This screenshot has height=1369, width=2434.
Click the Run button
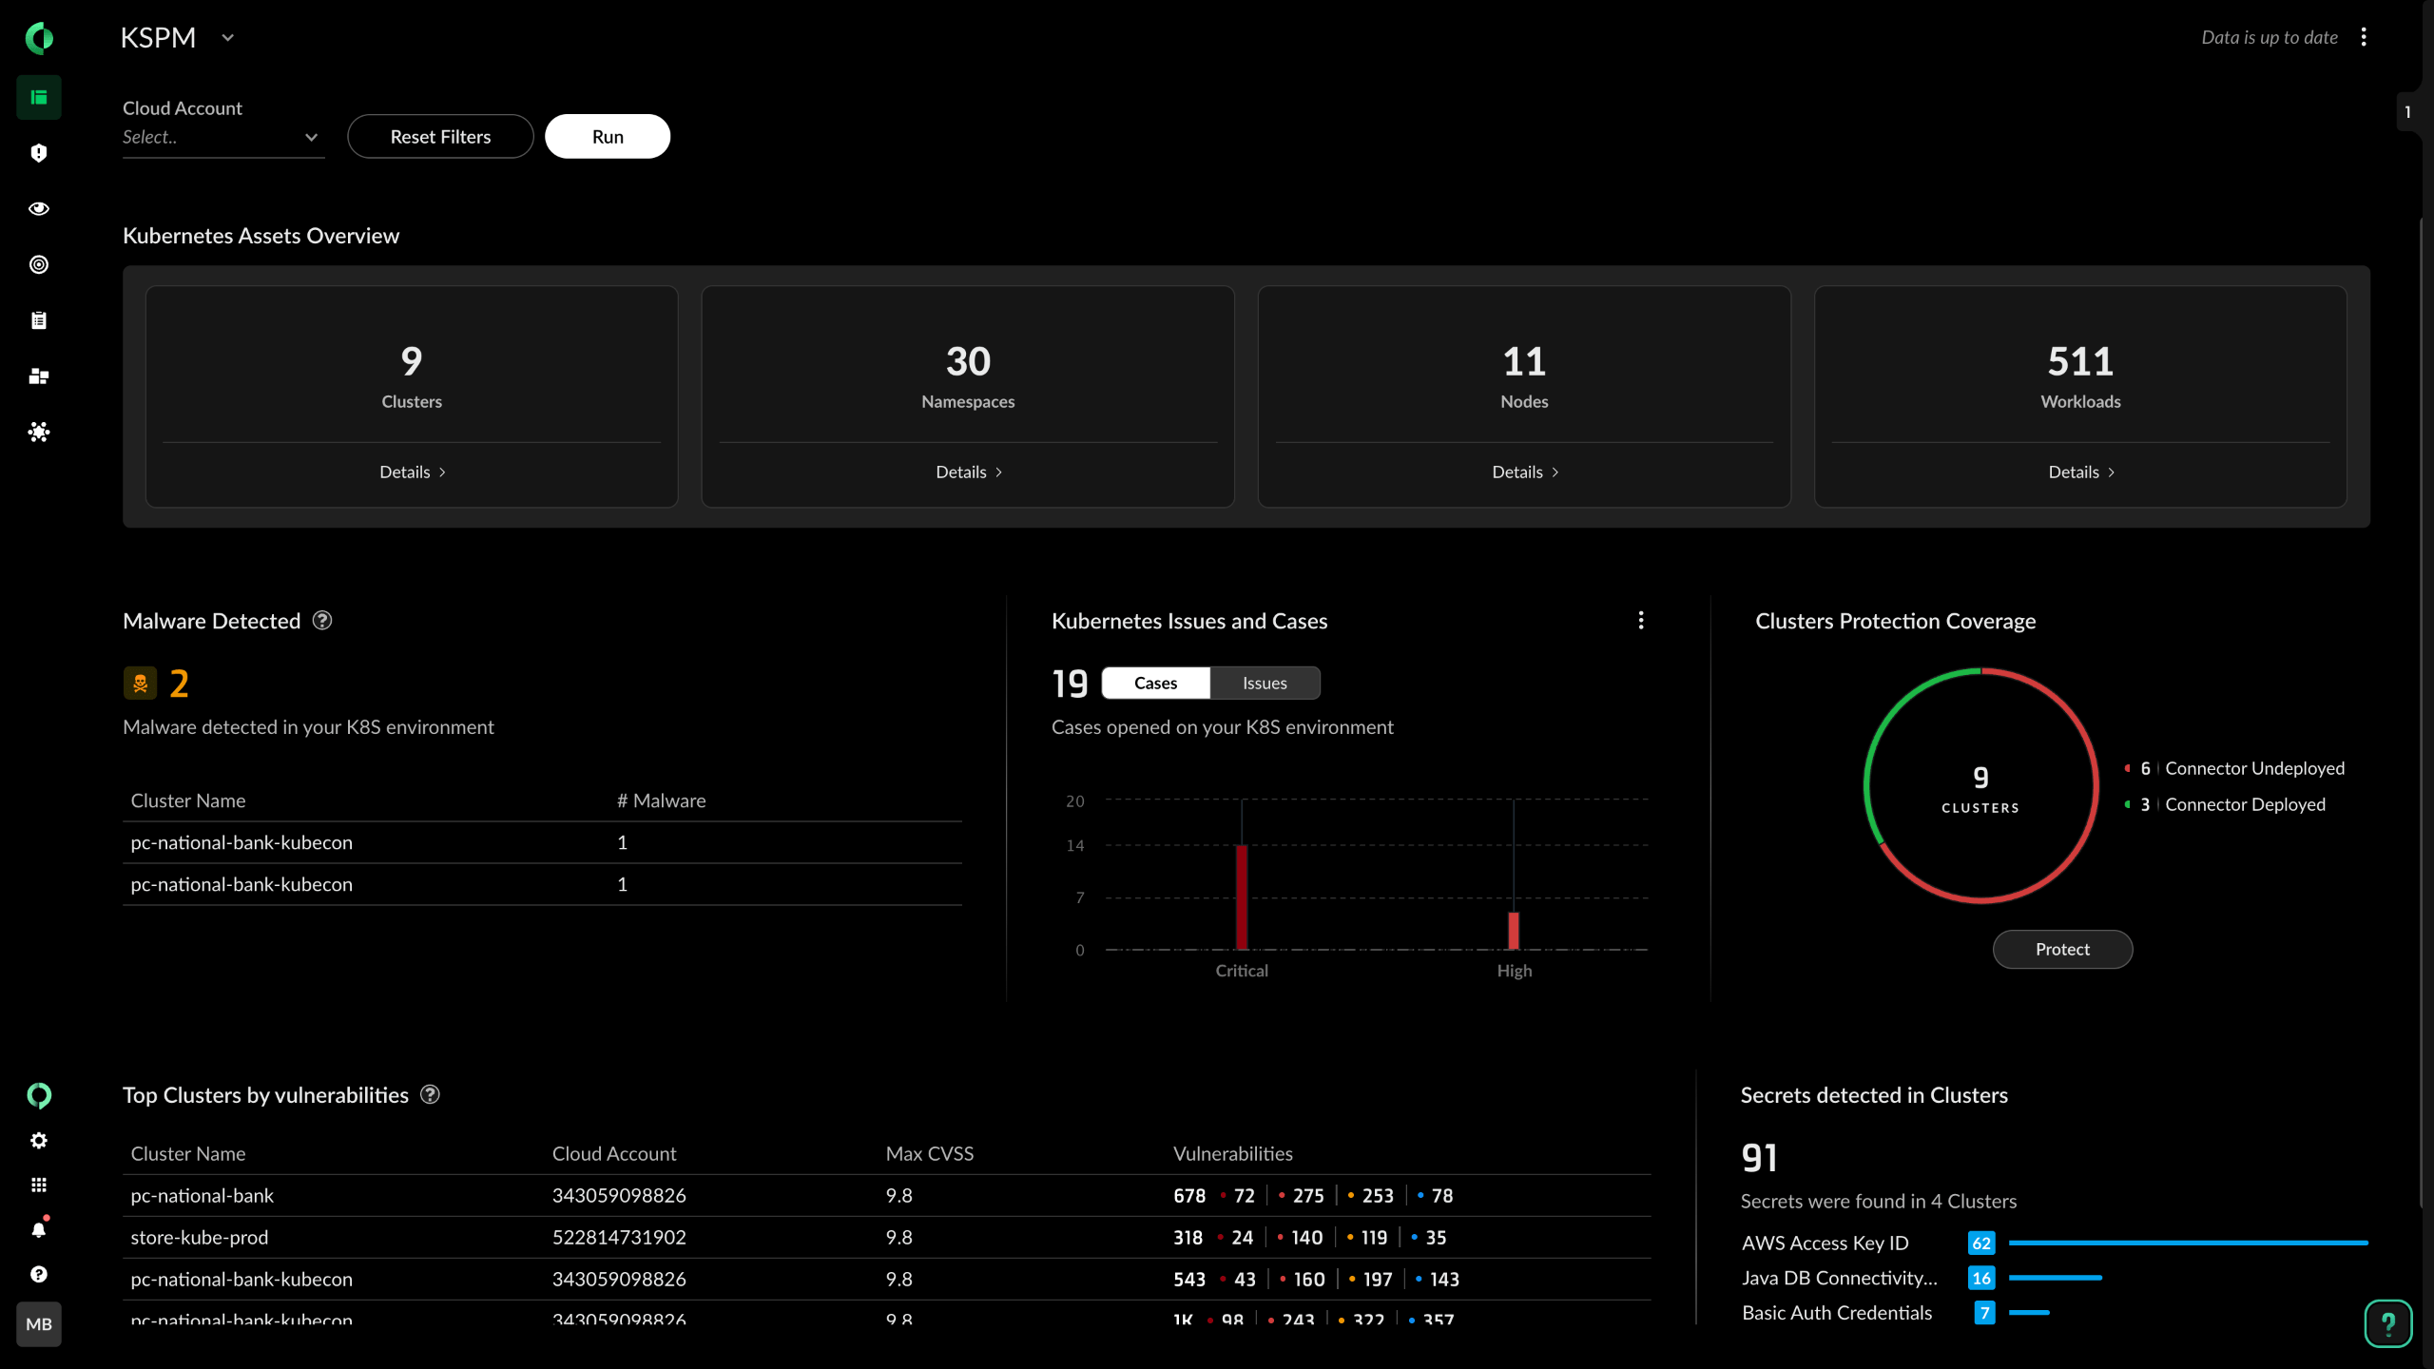click(x=607, y=136)
